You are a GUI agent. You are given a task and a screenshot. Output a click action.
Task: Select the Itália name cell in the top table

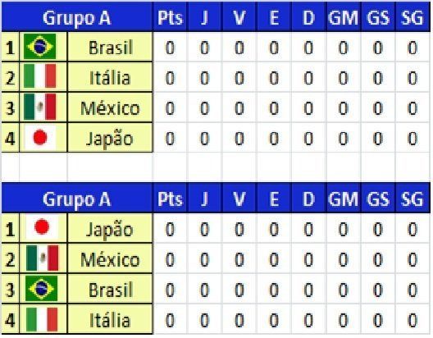pyautogui.click(x=110, y=77)
